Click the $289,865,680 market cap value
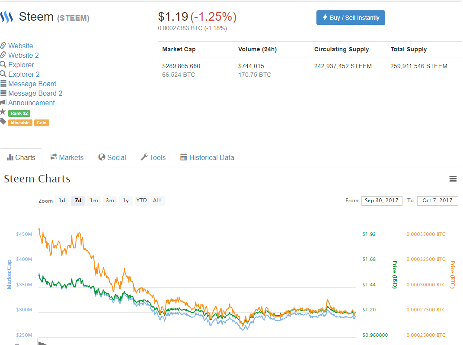 point(181,66)
